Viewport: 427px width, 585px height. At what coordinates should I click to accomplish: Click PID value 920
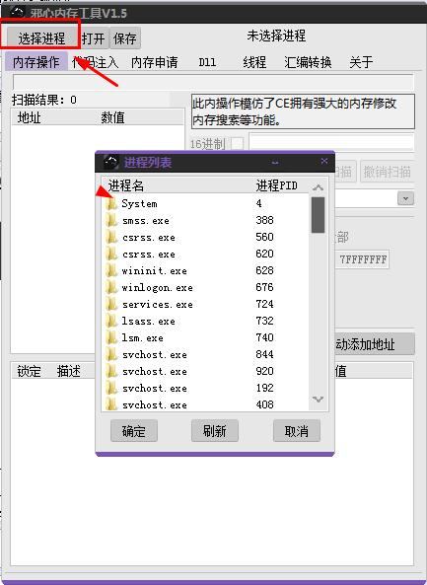point(264,371)
